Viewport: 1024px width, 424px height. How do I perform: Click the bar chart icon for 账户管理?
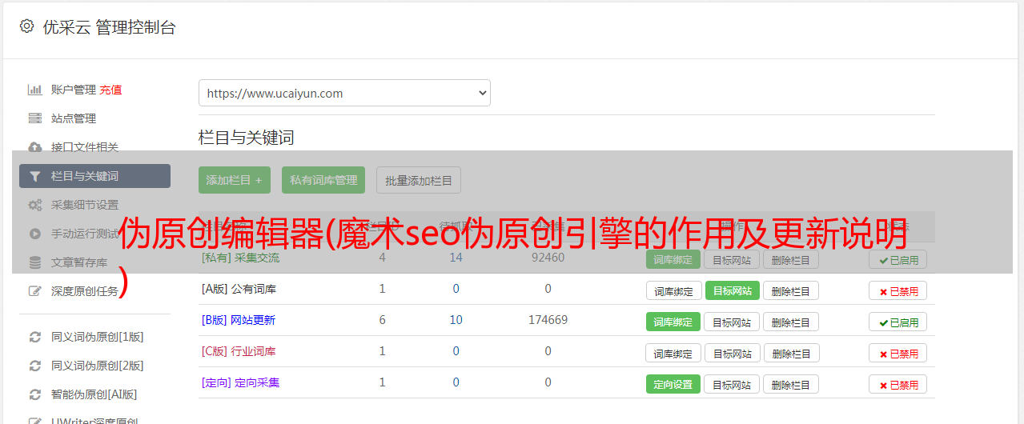[34, 90]
